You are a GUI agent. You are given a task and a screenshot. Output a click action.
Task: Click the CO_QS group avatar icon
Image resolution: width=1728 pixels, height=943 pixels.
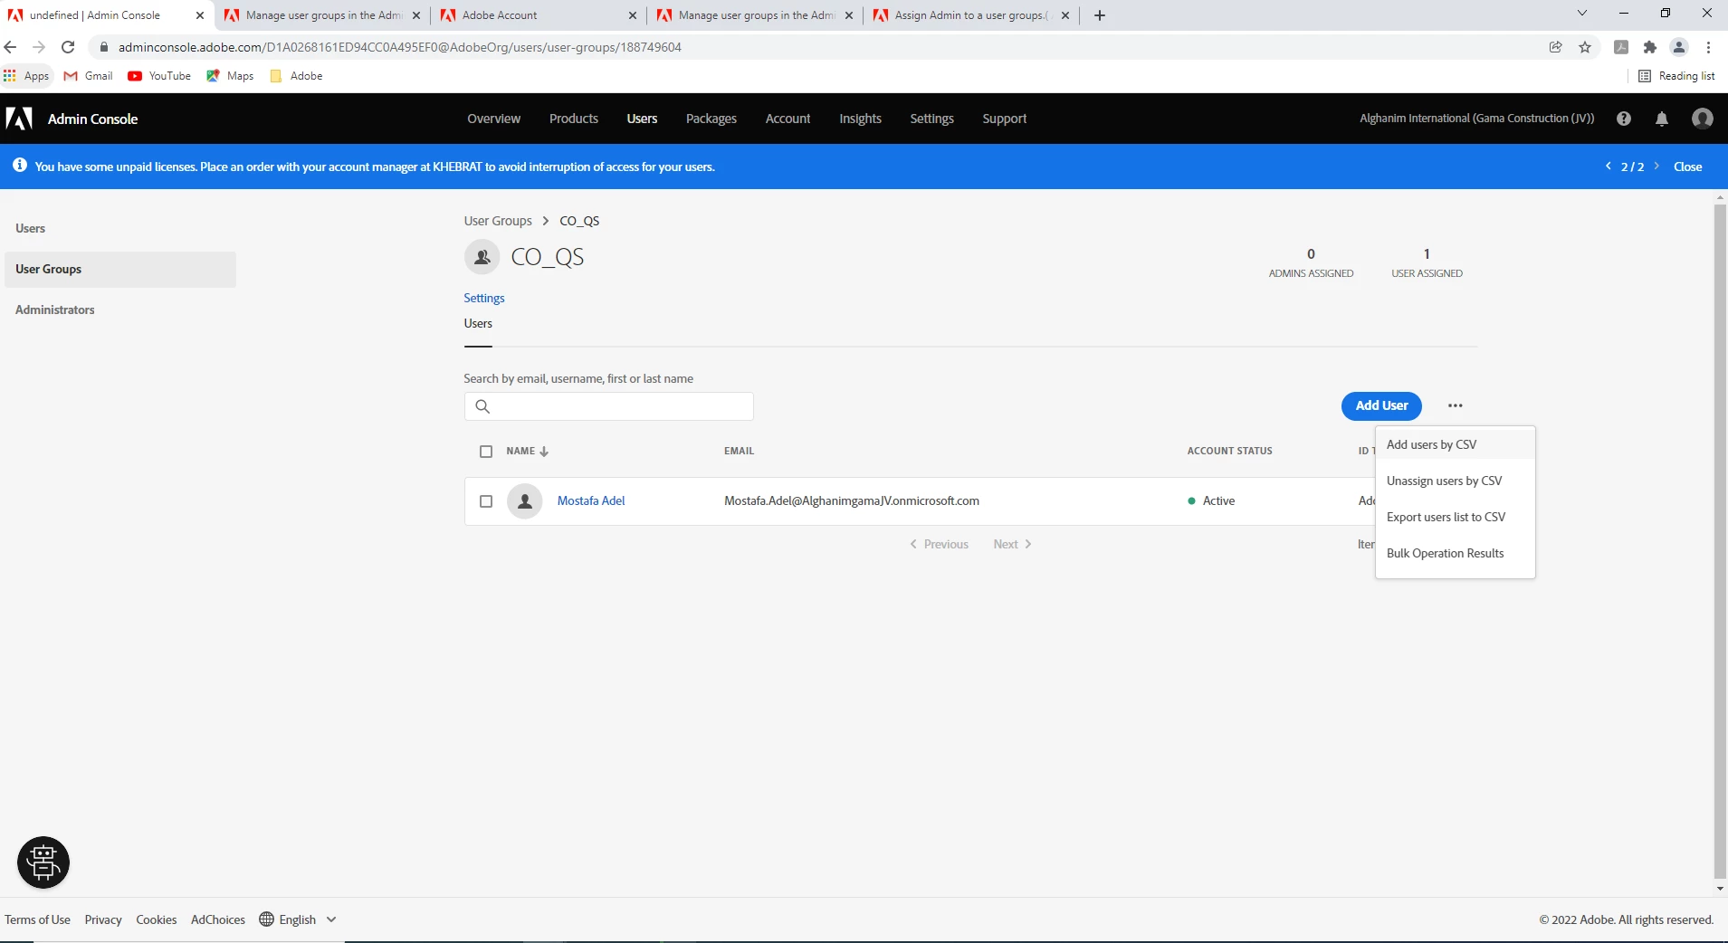482,257
